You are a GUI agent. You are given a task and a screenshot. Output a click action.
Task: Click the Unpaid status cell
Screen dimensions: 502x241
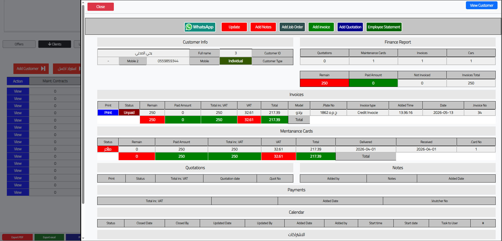pyautogui.click(x=129, y=112)
